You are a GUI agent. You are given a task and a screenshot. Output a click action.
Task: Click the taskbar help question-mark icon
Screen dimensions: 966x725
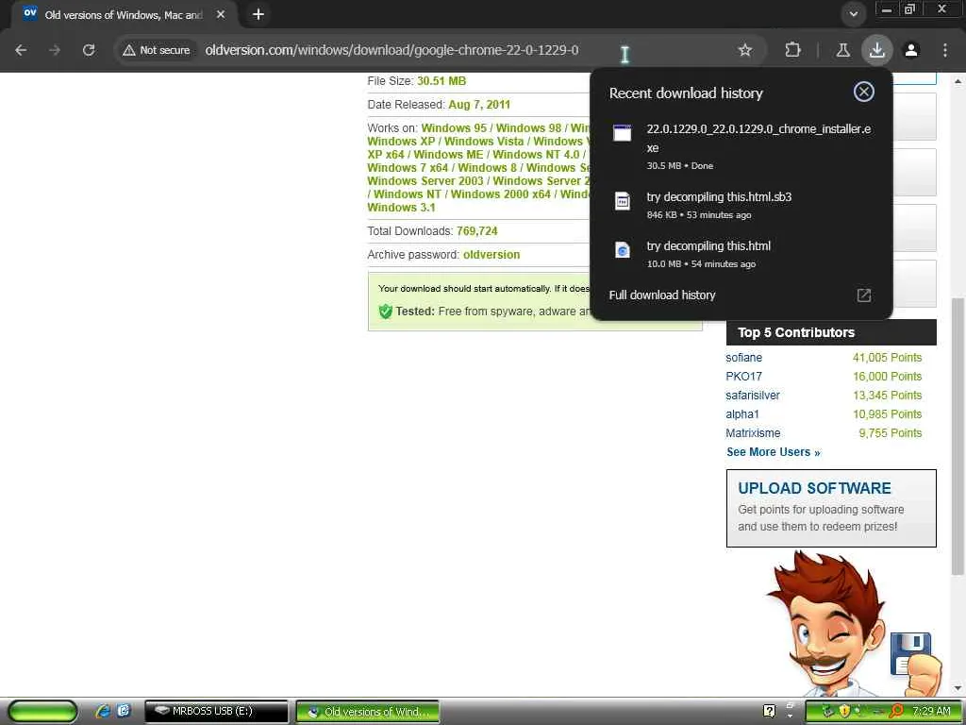769,712
